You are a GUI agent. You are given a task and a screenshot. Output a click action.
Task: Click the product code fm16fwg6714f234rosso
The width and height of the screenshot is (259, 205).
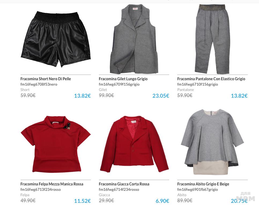click(x=119, y=189)
